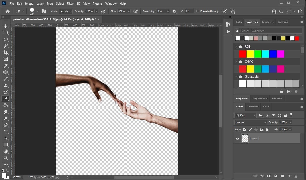Select the Crop tool
The width and height of the screenshot is (306, 180).
point(6,52)
